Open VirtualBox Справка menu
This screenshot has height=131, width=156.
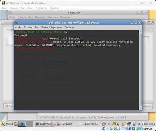click(x=54, y=8)
